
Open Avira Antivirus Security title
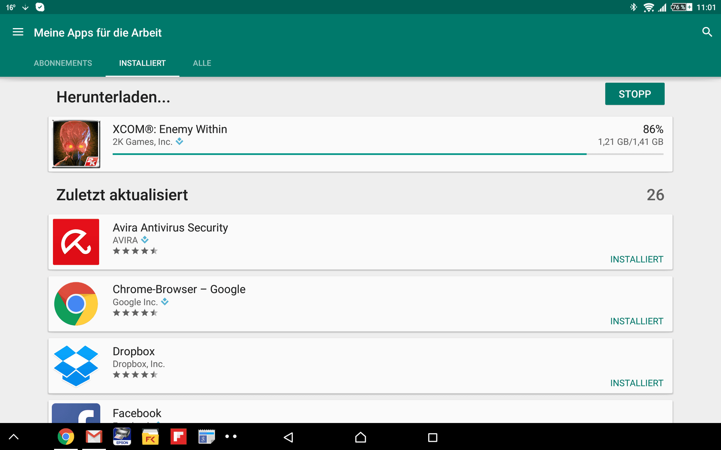coord(170,228)
